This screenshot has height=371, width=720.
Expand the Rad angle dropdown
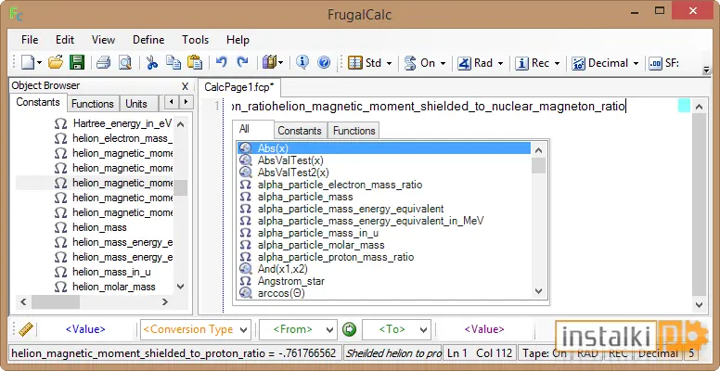500,63
